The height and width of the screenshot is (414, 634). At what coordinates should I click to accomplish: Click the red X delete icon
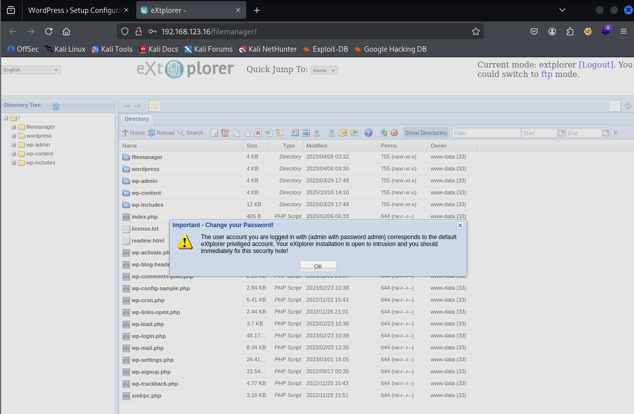coord(258,133)
